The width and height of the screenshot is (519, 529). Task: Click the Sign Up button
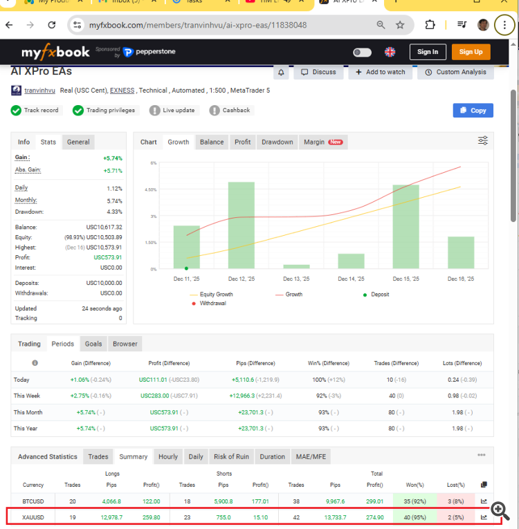471,52
